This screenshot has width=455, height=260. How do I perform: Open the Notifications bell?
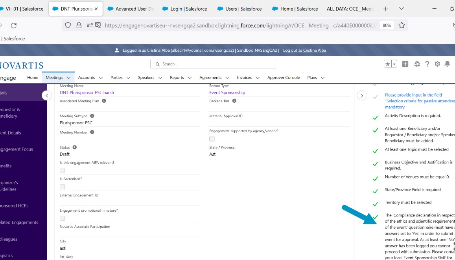tap(448, 64)
